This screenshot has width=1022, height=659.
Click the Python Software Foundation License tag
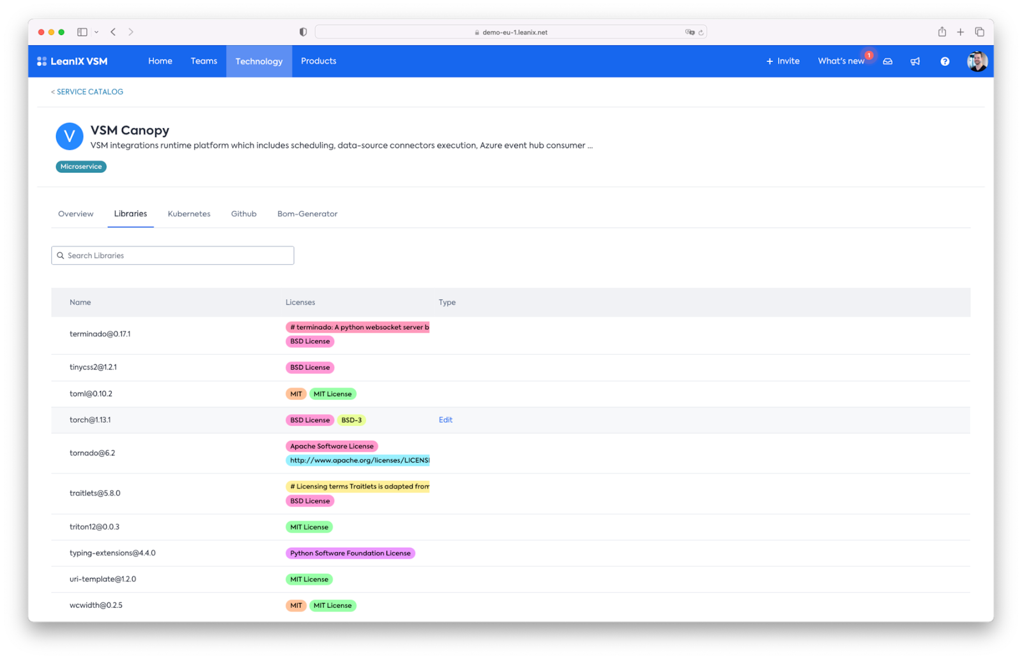point(351,553)
